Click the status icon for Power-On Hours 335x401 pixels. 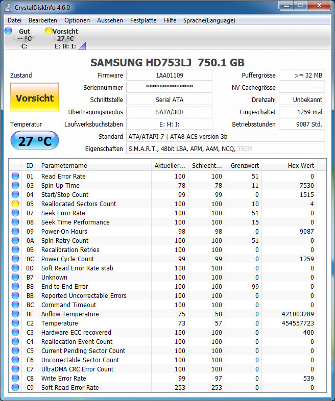15,231
